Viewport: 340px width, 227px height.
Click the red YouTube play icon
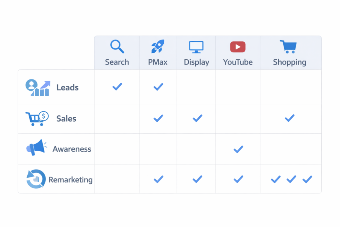coord(238,47)
